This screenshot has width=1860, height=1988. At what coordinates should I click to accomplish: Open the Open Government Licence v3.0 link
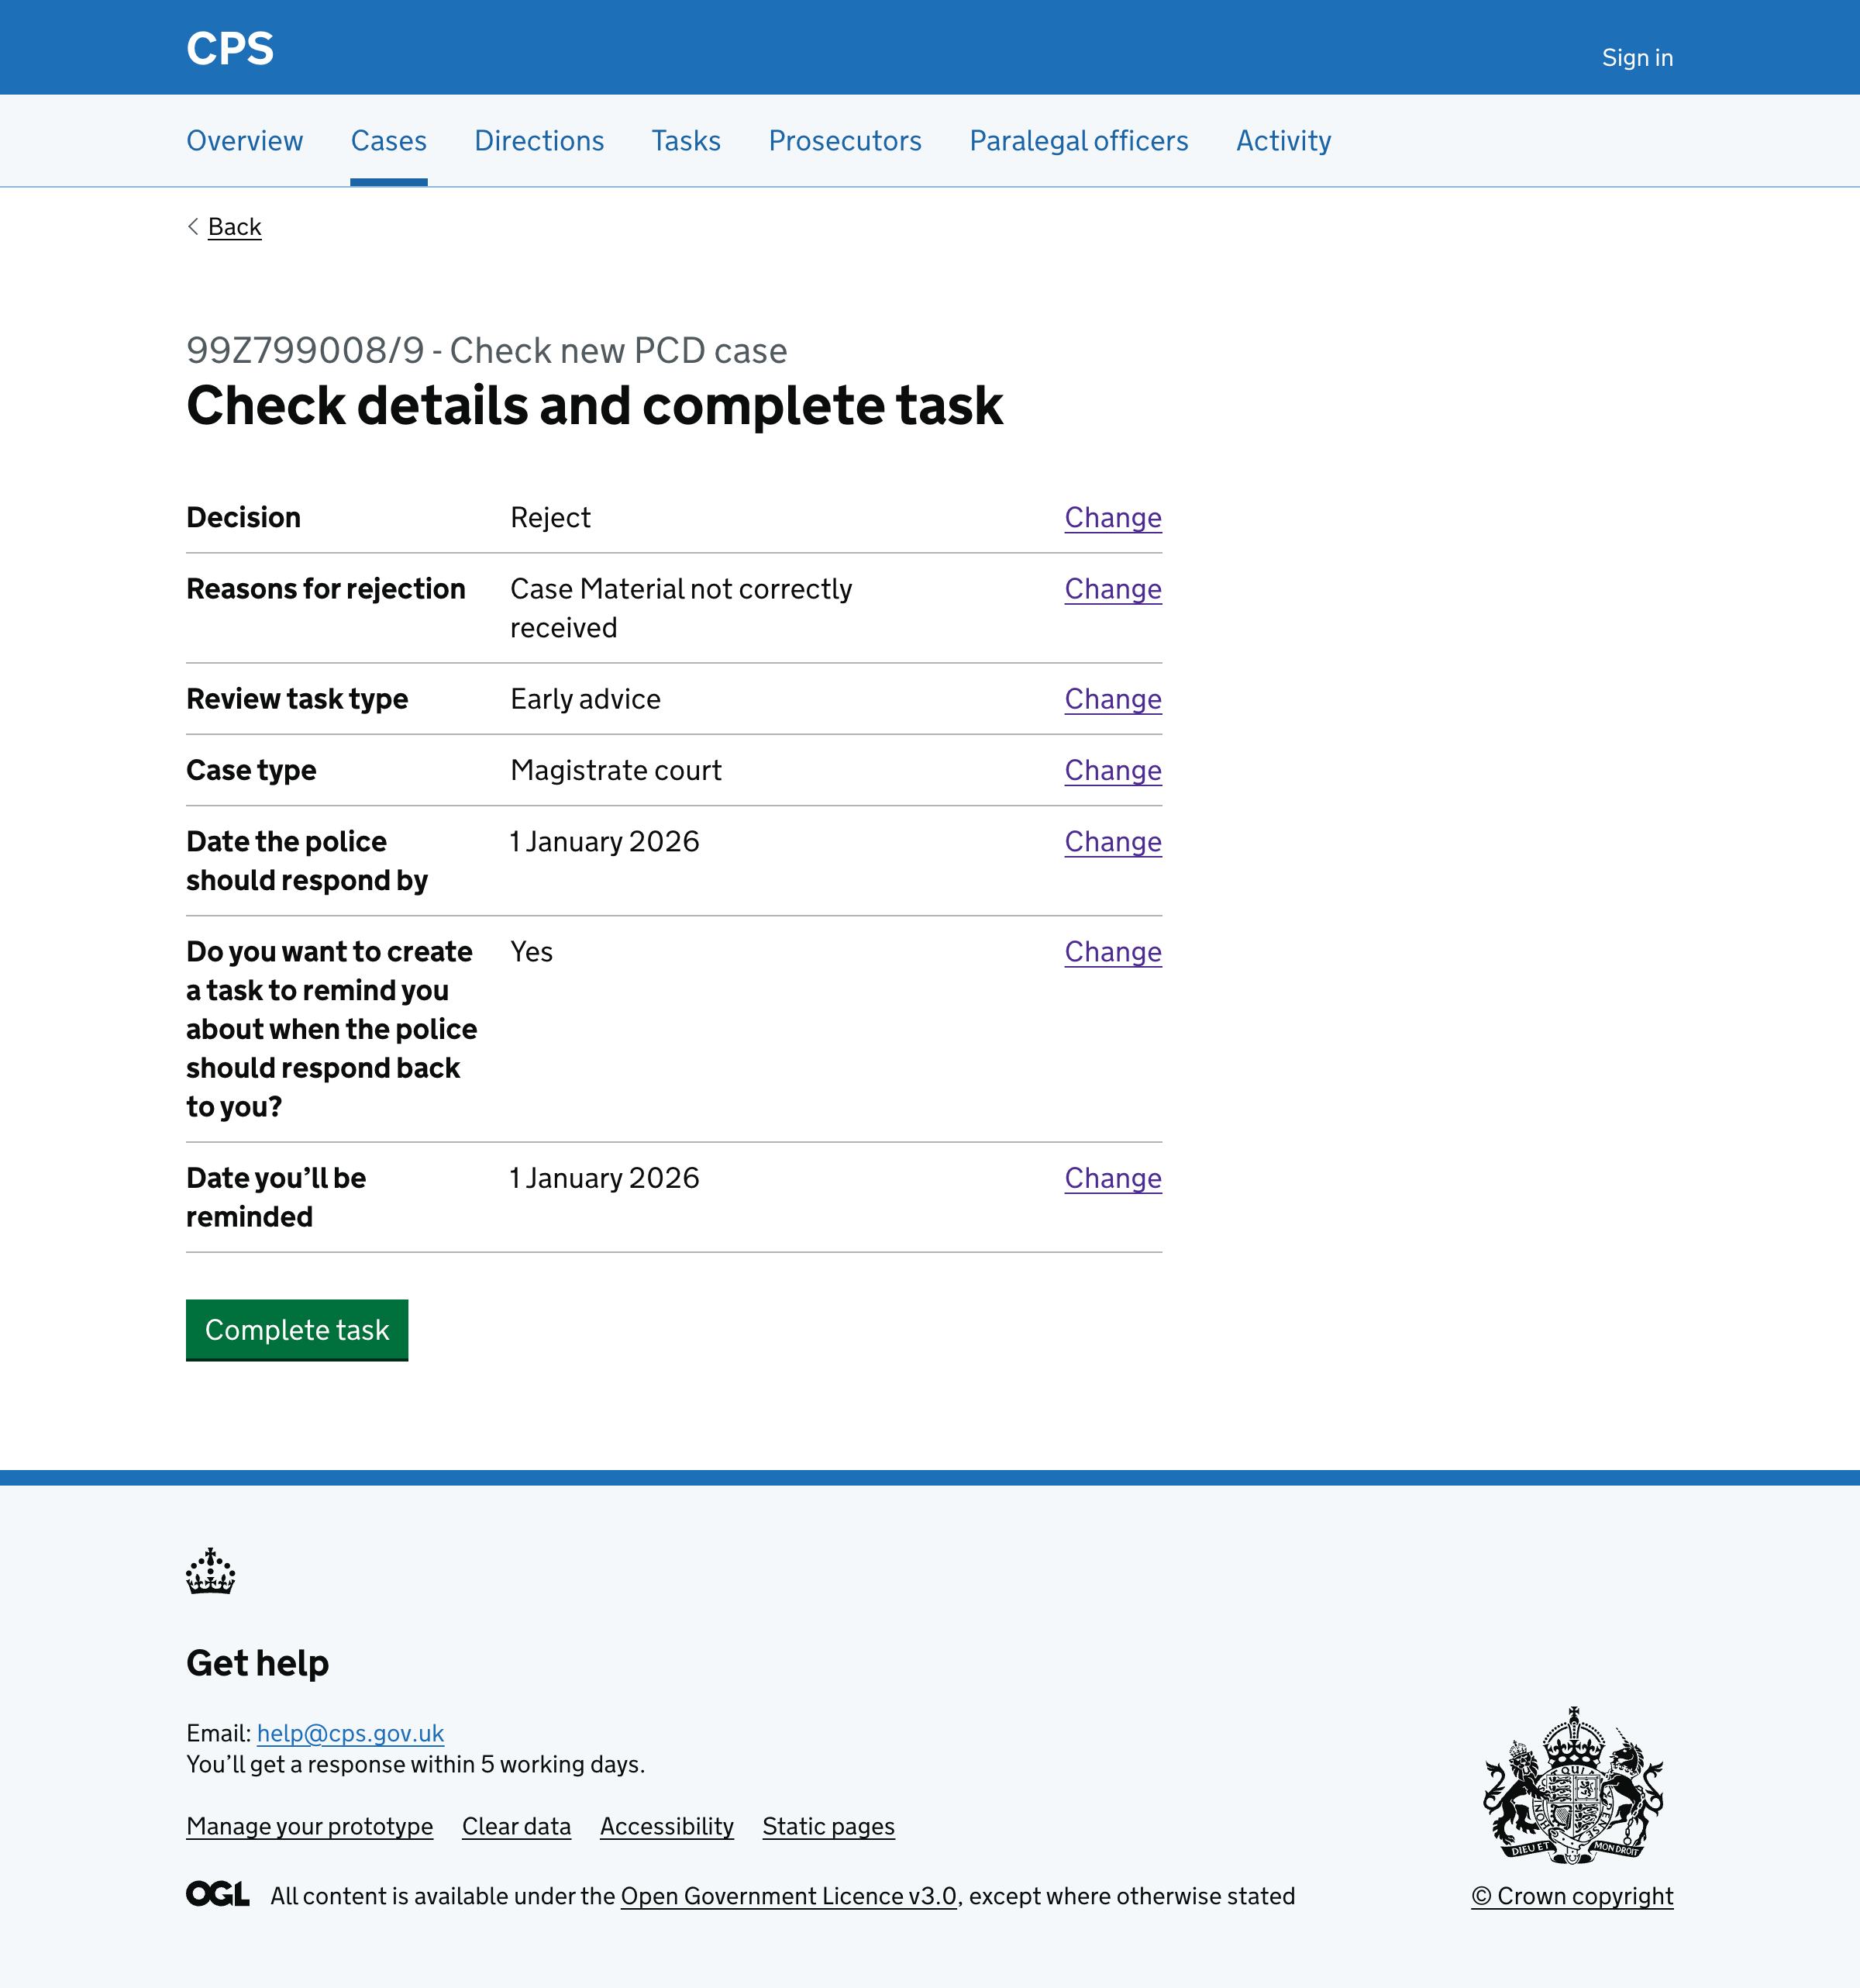[789, 1896]
